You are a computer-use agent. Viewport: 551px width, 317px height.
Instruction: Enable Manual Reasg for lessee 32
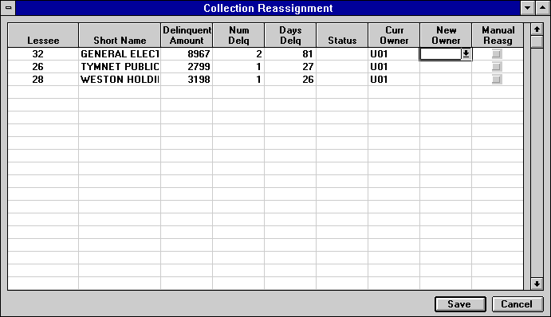click(x=497, y=53)
